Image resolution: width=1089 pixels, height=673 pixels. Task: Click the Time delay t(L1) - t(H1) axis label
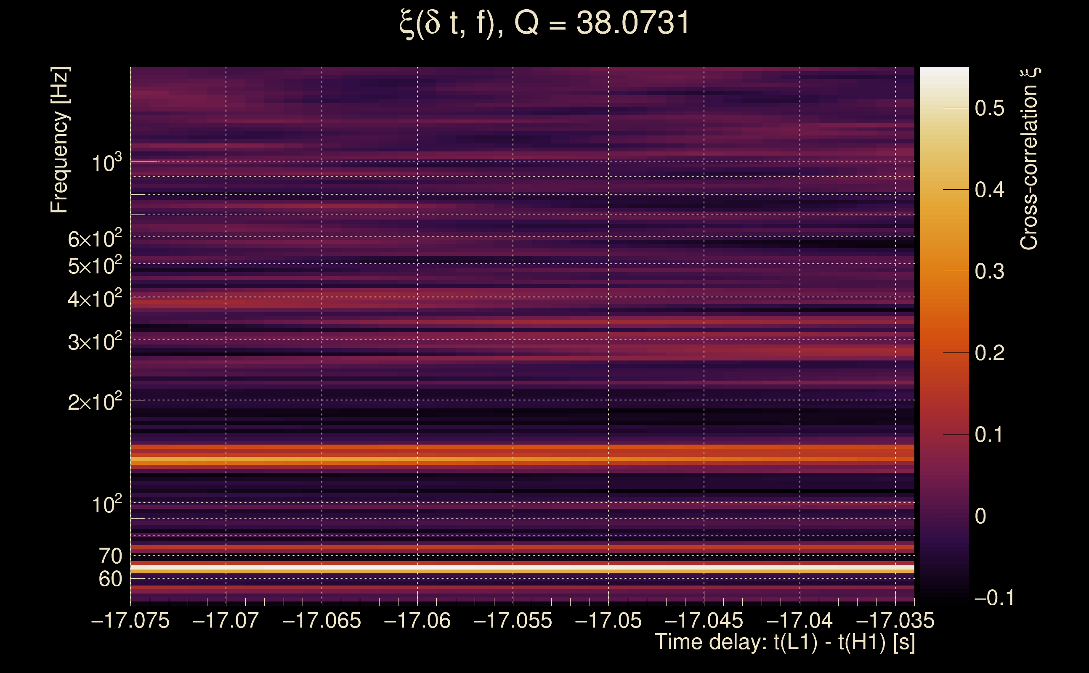pyautogui.click(x=784, y=642)
